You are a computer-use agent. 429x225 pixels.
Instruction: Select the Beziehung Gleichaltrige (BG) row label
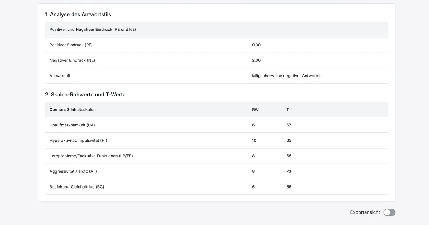(x=77, y=187)
